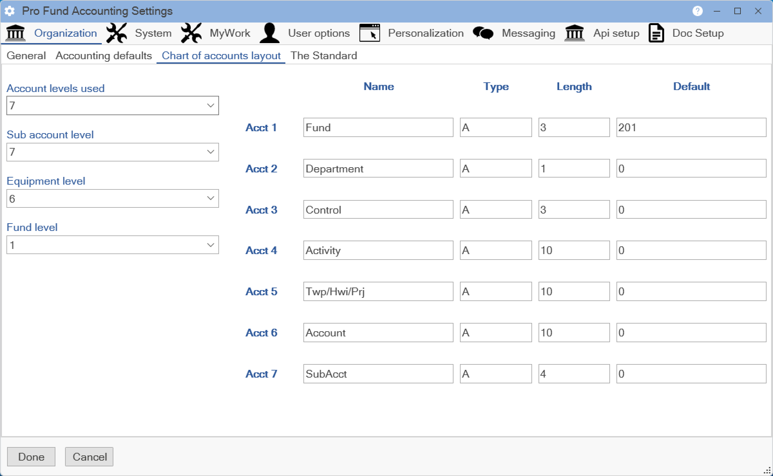Click the Acct 1 Default field showing 201
The width and height of the screenshot is (773, 476).
pos(691,127)
